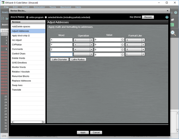Open the Simulator menu

[x=39, y=7]
